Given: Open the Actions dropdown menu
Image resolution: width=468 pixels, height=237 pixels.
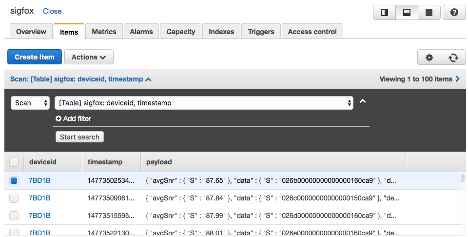Looking at the screenshot, I should click(x=89, y=57).
